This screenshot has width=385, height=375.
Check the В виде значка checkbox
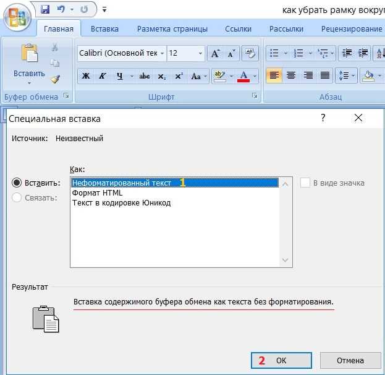[x=305, y=183]
